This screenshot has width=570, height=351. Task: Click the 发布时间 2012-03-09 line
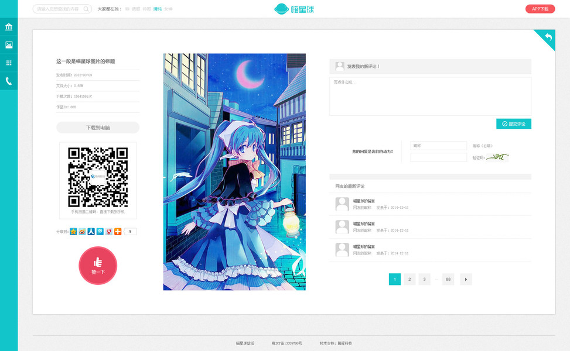[x=74, y=75]
